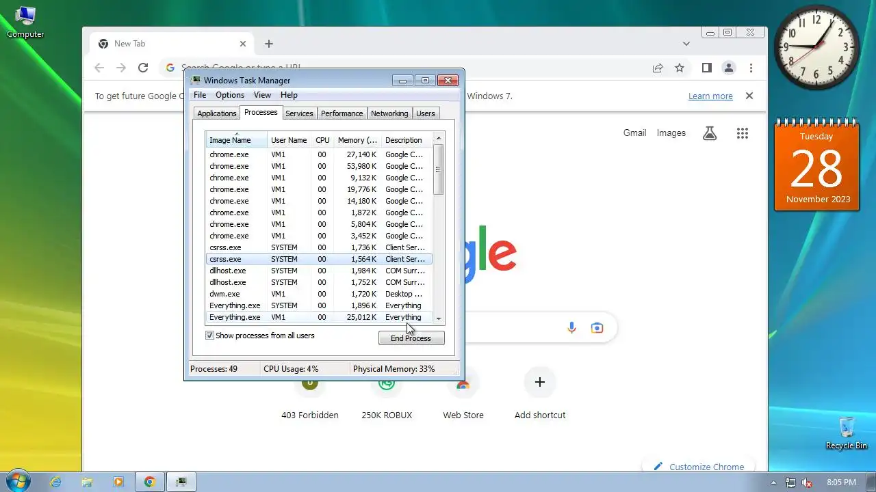876x492 pixels.
Task: Launch Internet Explorer from taskbar
Action: tap(55, 482)
